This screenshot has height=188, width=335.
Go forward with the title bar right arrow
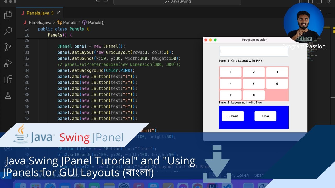coord(106,2)
